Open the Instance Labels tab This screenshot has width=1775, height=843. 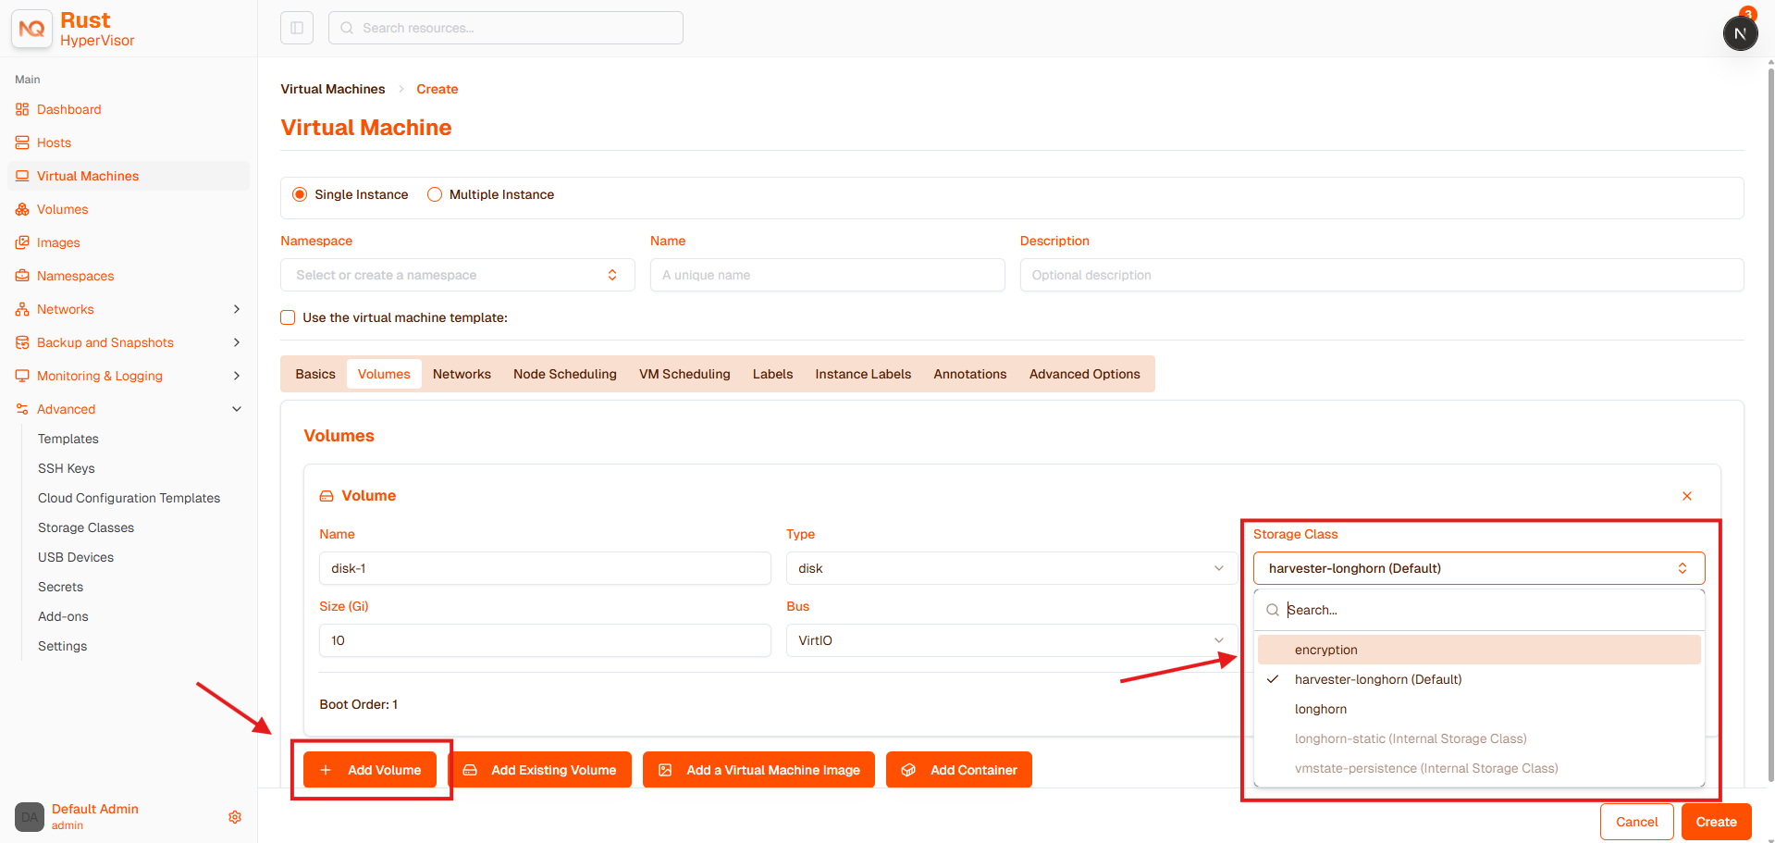click(x=863, y=374)
